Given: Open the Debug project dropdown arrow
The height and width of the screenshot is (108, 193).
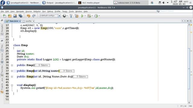Looking at the screenshot, I should pos(92,16).
